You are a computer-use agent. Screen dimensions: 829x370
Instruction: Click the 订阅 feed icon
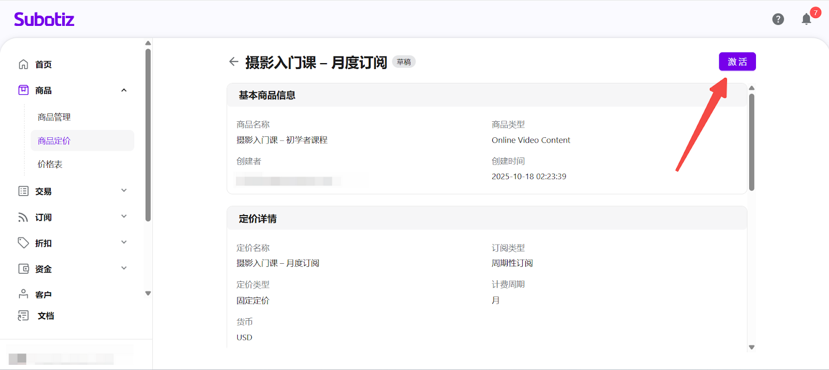[x=23, y=217]
